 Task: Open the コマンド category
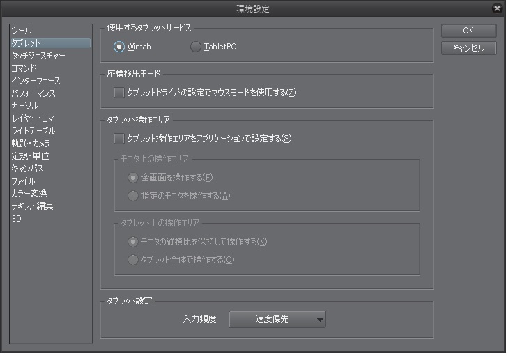coord(51,68)
